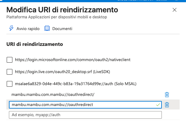The image size is (186, 125).
Task: Check the login.live.com oauth20_desktop.srf box
Action: point(10,72)
